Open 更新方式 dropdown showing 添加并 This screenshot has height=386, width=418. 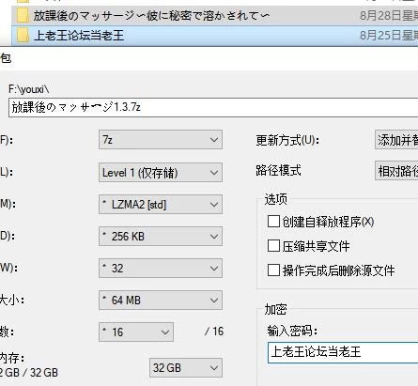tap(396, 139)
